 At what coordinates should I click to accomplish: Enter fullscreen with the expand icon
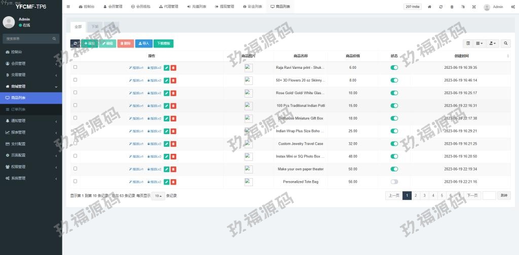474,7
